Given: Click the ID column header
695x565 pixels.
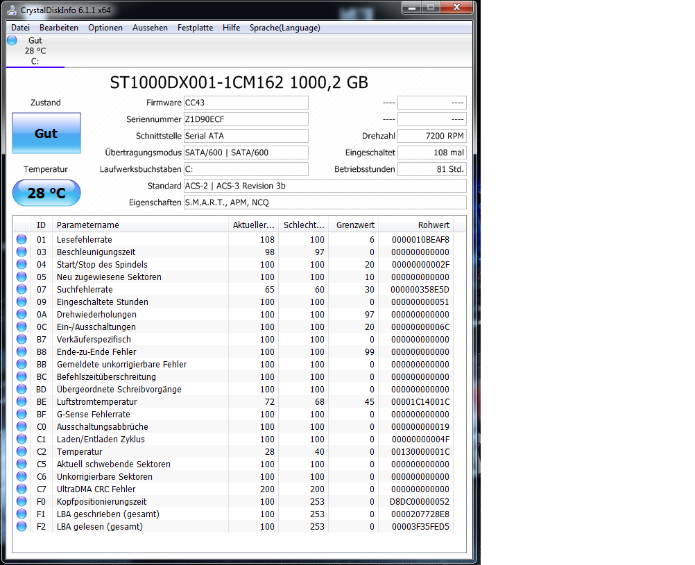Looking at the screenshot, I should click(x=41, y=225).
